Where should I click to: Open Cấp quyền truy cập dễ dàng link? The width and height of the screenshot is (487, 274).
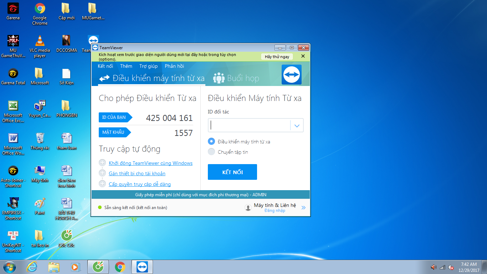pos(140,184)
